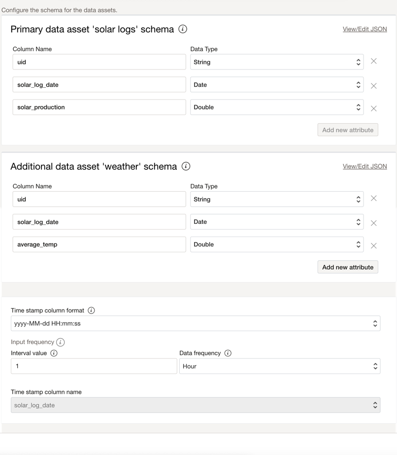The width and height of the screenshot is (397, 455).
Task: Open the info tooltip for 'solar logs' schema
Action: tap(182, 29)
